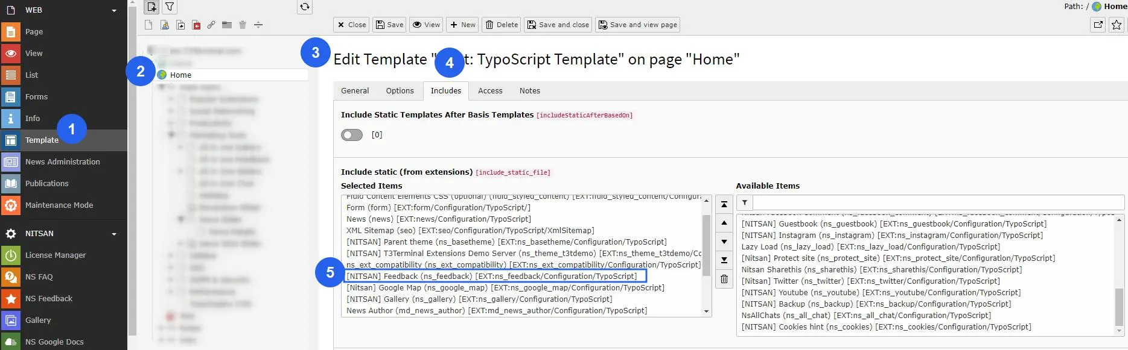Move selected item up one position

click(x=724, y=223)
